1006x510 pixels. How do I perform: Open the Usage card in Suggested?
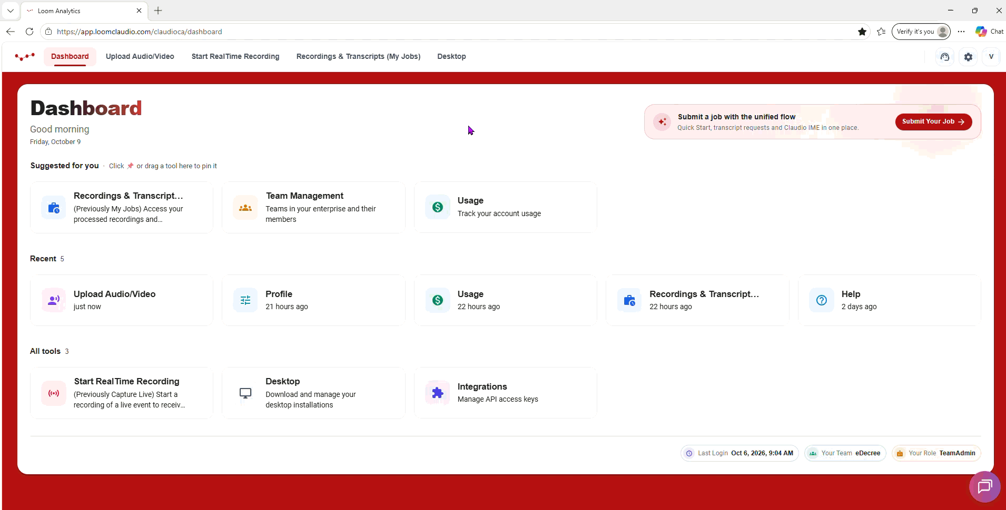point(505,207)
